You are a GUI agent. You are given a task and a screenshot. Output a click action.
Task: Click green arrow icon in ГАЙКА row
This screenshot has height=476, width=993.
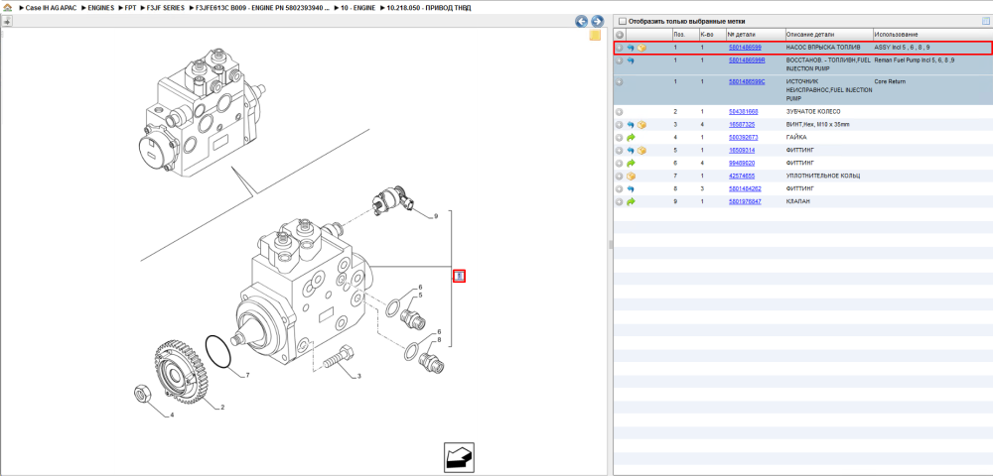tap(631, 137)
